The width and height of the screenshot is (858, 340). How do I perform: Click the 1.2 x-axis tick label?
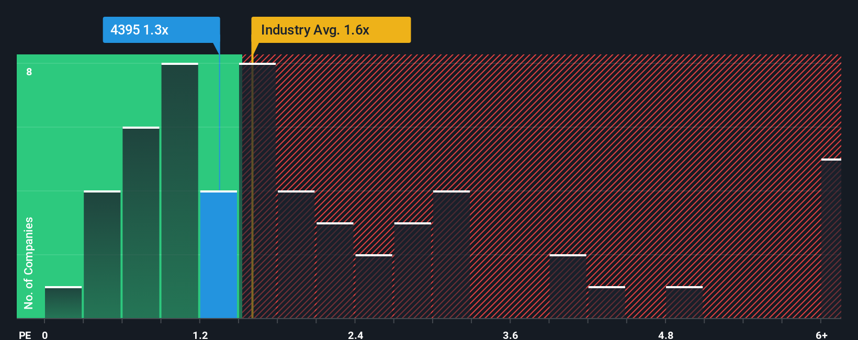click(x=200, y=335)
